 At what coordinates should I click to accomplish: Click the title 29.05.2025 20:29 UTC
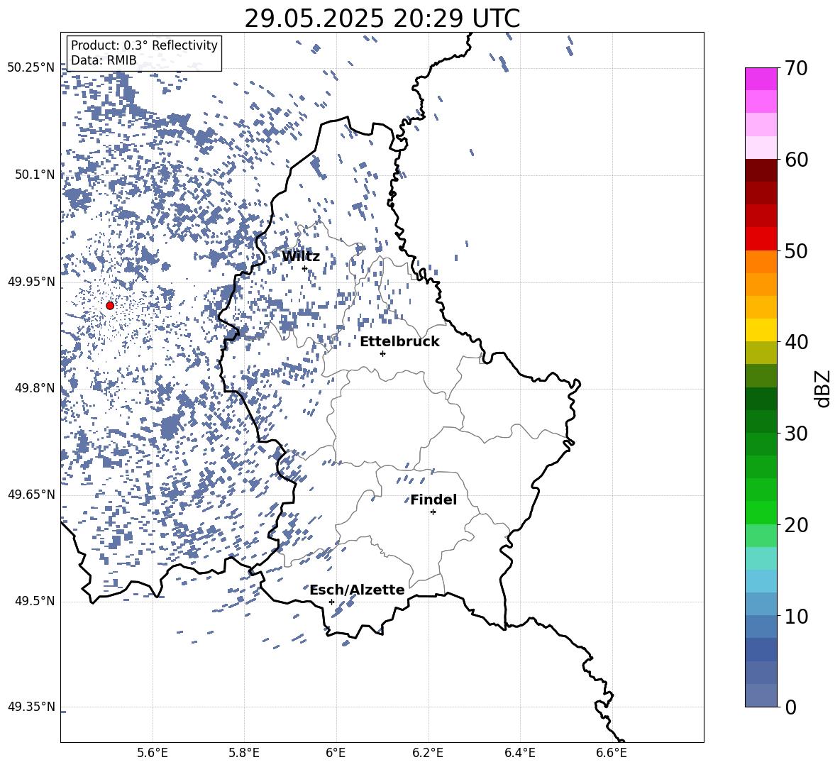click(x=382, y=18)
